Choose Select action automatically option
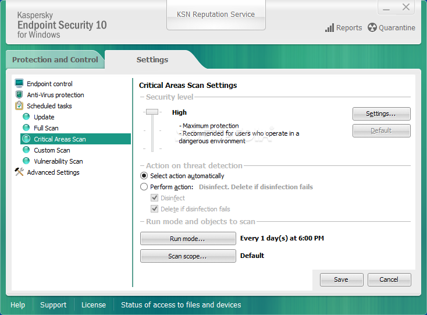The image size is (427, 315). pos(144,176)
